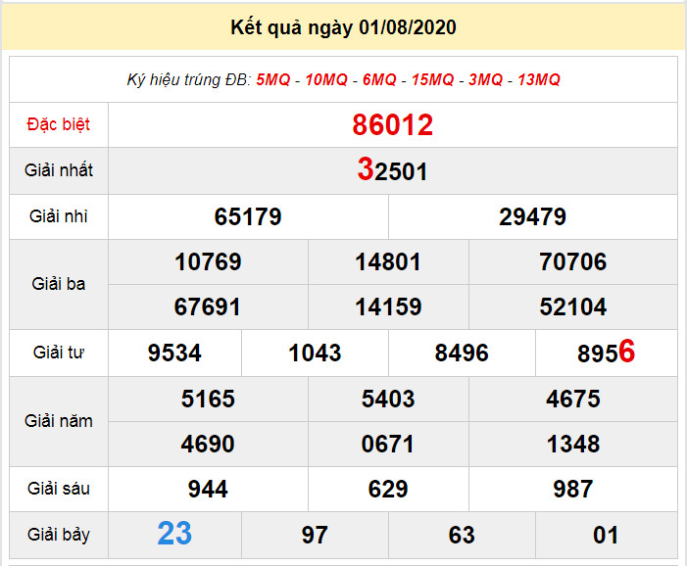This screenshot has width=687, height=566.
Task: Select fifth prize number 1348
Action: tap(573, 444)
